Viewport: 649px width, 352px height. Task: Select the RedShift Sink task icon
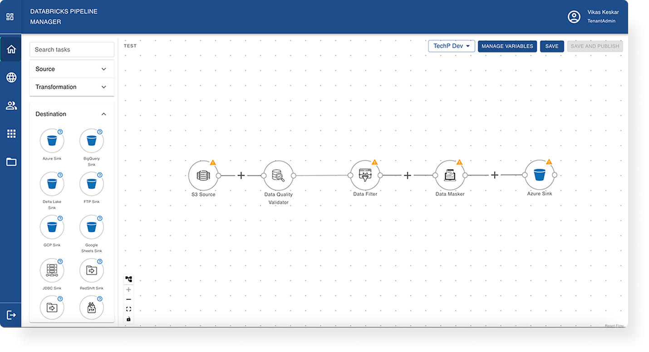coord(92,270)
